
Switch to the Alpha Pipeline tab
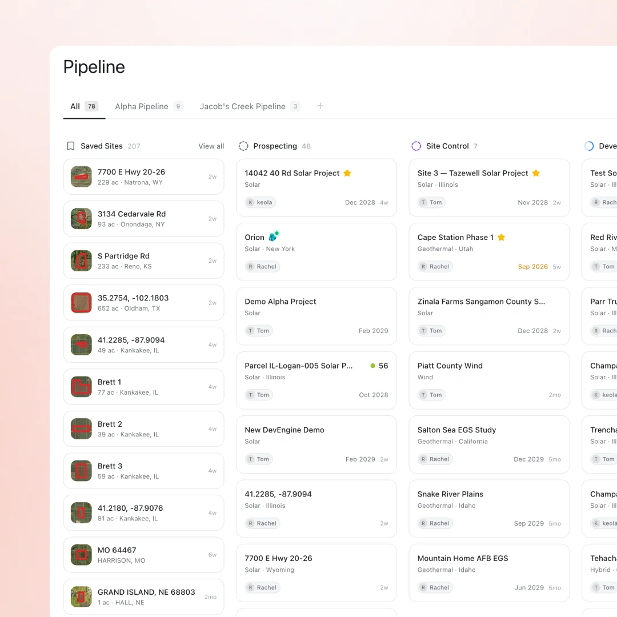[x=149, y=106]
